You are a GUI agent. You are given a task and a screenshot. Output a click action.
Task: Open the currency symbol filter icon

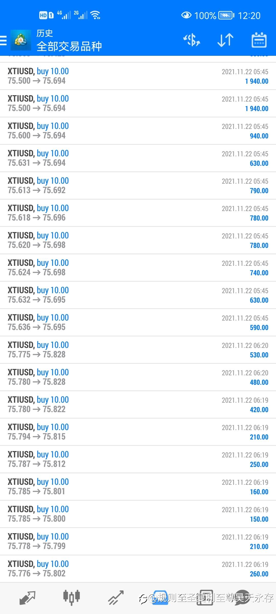pyautogui.click(x=192, y=40)
